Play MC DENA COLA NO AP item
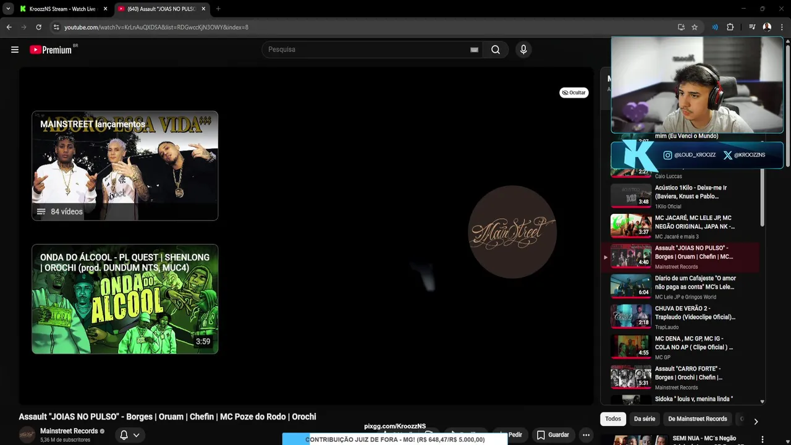 click(x=684, y=347)
